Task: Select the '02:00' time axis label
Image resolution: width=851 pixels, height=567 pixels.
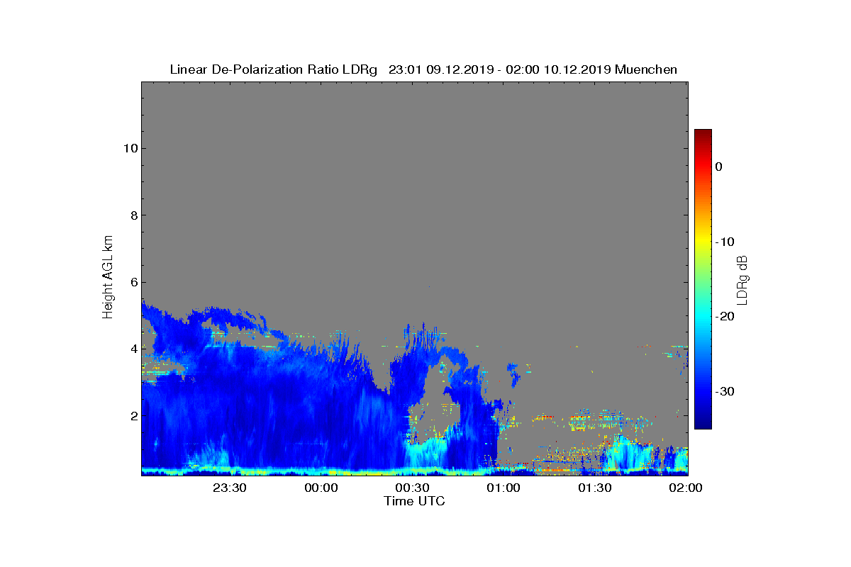Action: tap(686, 488)
